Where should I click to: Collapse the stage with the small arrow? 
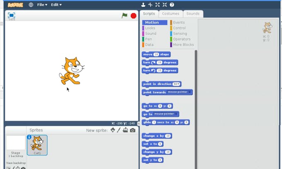[138, 124]
